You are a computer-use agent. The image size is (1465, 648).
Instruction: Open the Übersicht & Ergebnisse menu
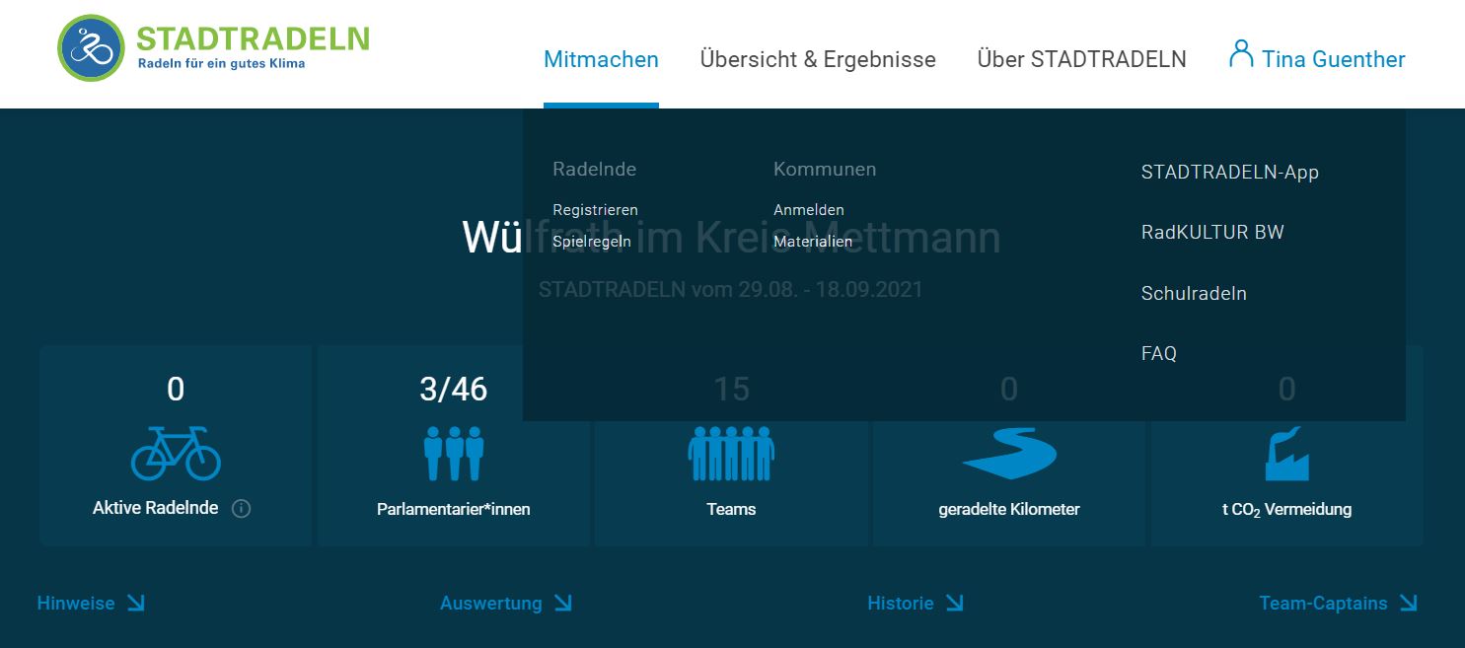(818, 59)
